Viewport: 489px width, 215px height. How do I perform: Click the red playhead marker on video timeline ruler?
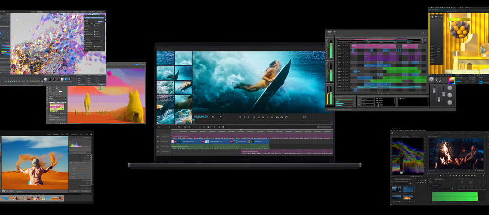tap(241, 129)
